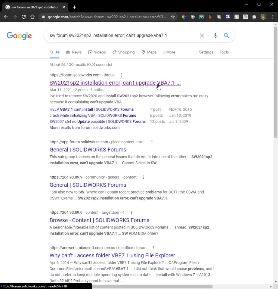Click the 'https://forum.solidworks.com › thread' URL text
Screen dimensions: 278x289
(x=82, y=75)
